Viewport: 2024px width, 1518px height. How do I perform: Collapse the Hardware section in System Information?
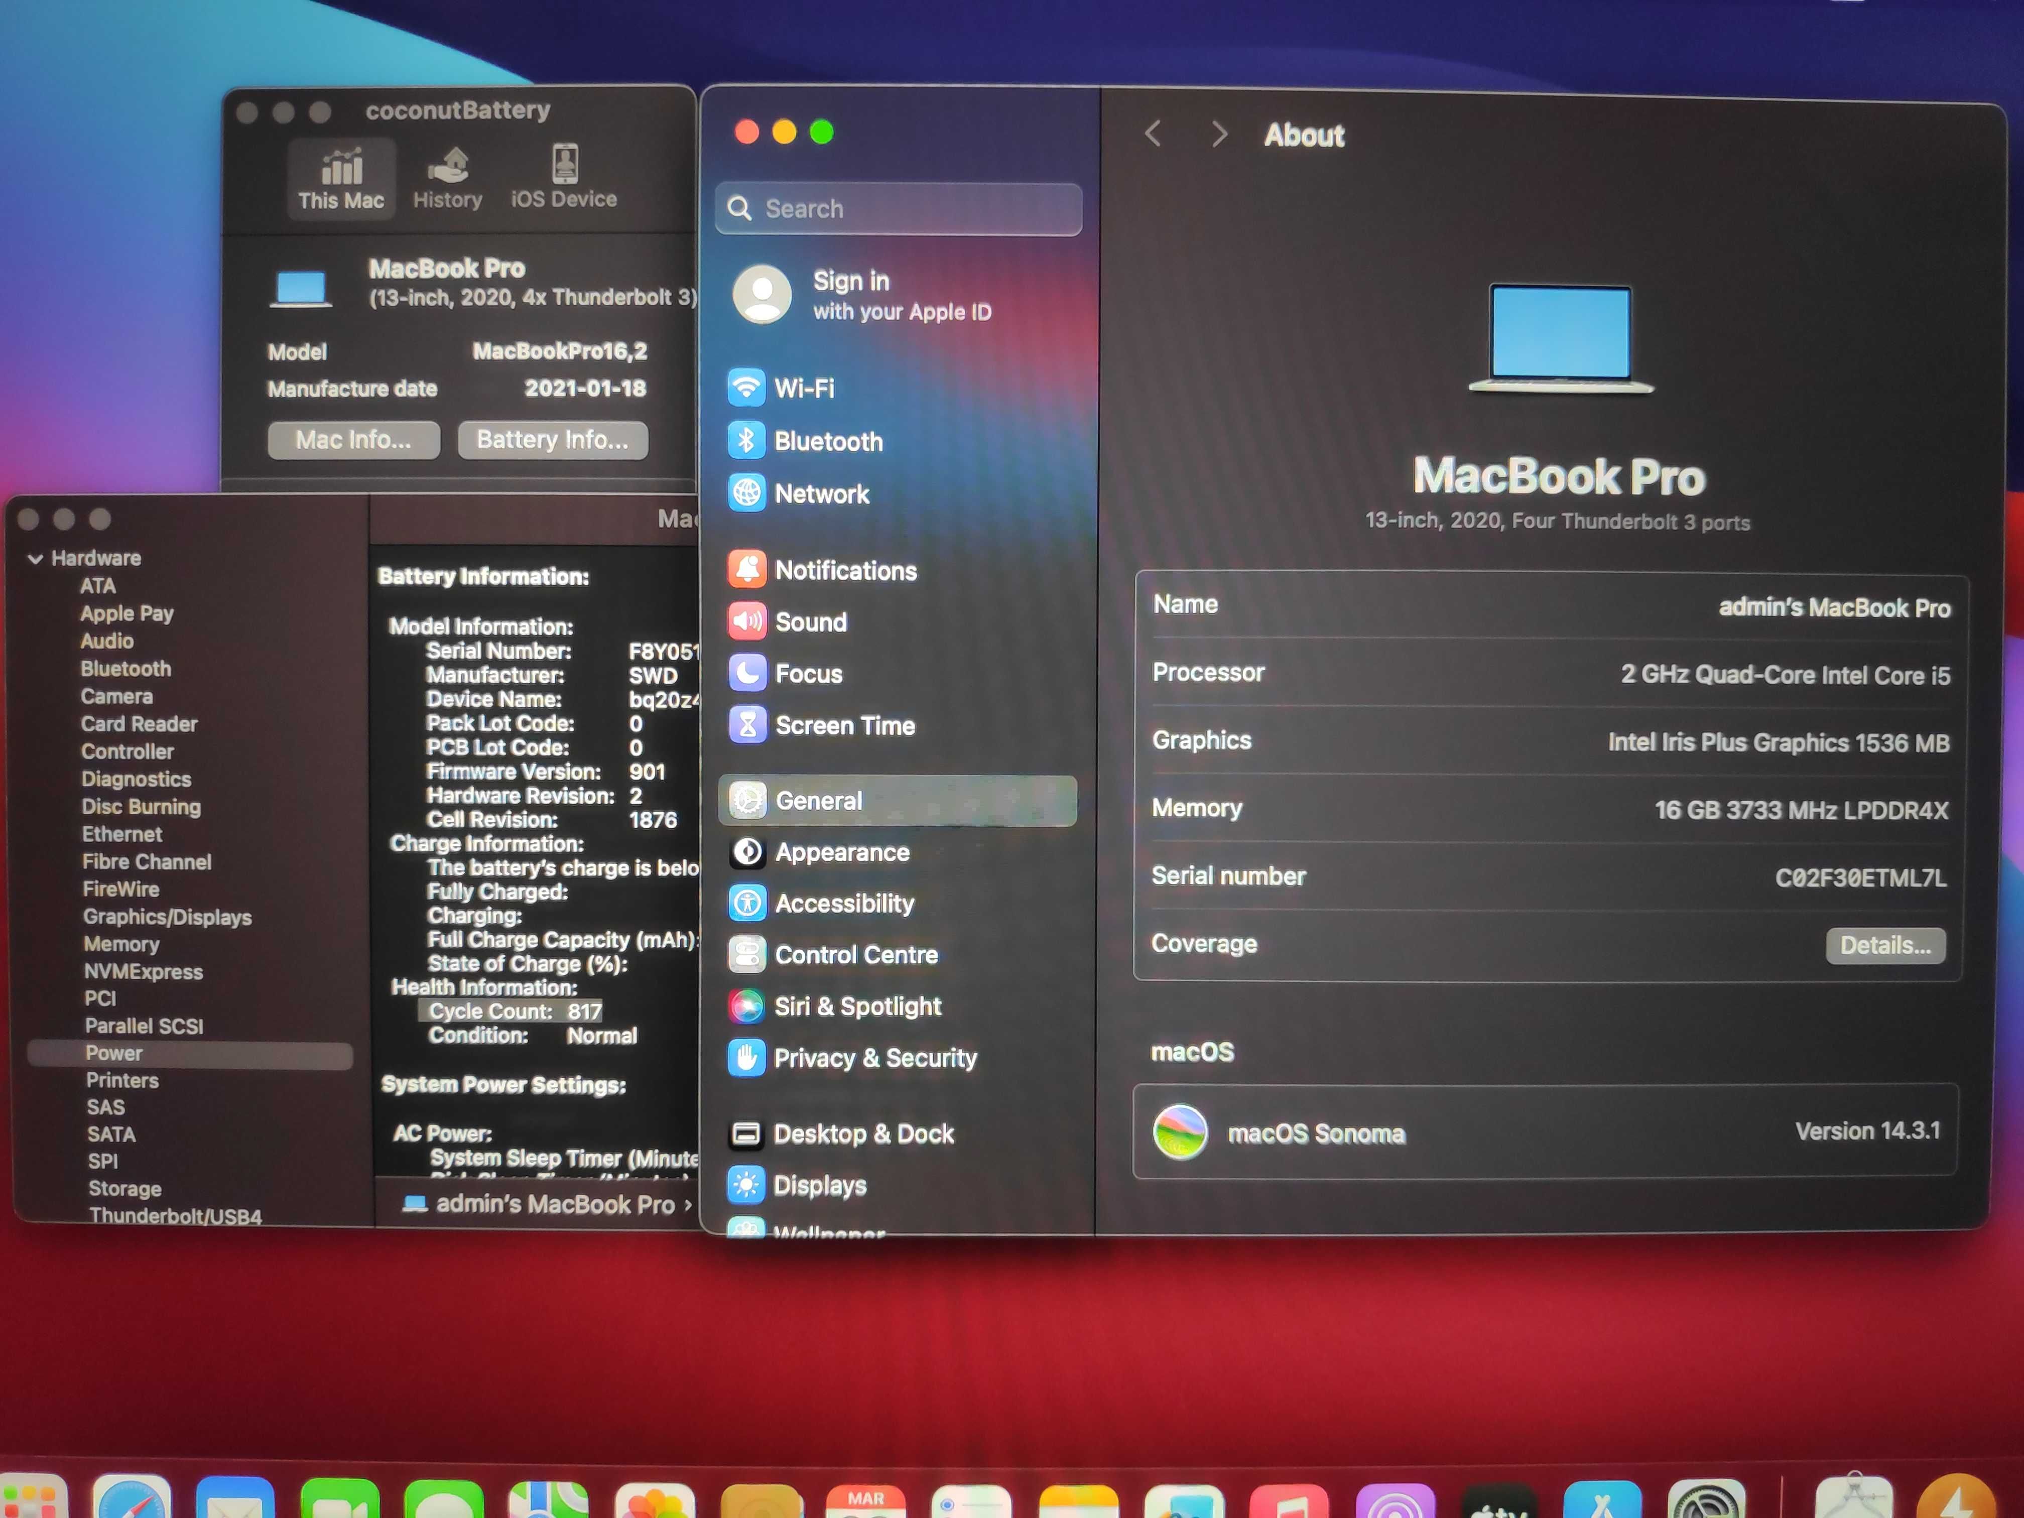[x=36, y=558]
